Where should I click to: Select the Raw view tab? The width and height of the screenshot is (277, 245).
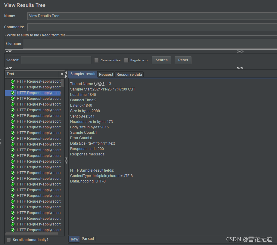(x=74, y=239)
